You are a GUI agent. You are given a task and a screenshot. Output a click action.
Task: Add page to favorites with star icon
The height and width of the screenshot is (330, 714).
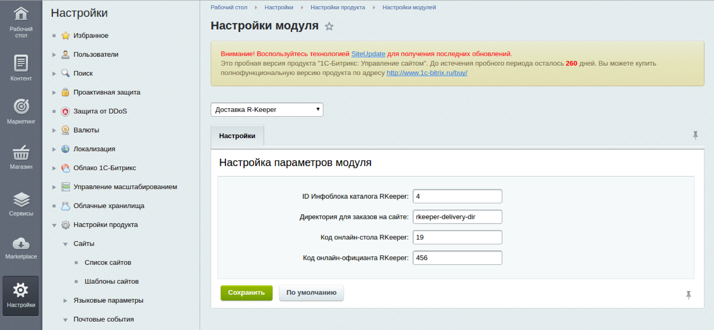(x=329, y=27)
